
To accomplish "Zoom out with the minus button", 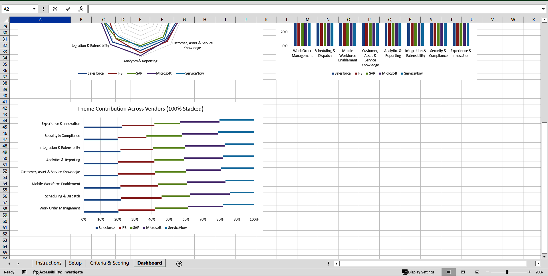I will 487,272.
